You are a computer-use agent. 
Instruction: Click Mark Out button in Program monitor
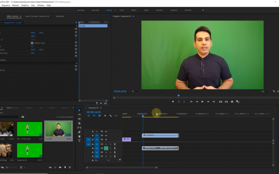pos(184,101)
